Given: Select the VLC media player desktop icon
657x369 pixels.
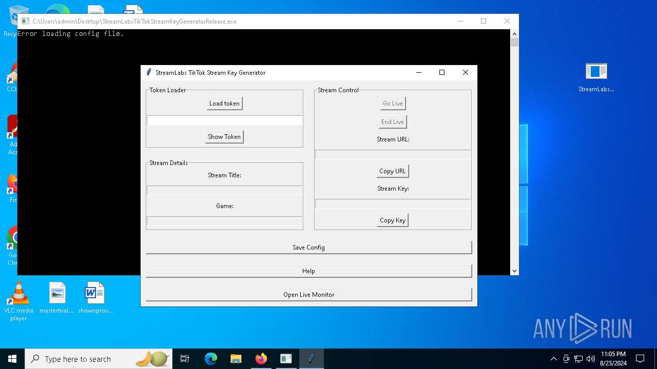Looking at the screenshot, I should coord(18,301).
